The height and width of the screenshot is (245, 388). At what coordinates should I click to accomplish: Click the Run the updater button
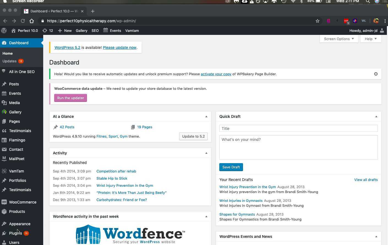tap(70, 98)
